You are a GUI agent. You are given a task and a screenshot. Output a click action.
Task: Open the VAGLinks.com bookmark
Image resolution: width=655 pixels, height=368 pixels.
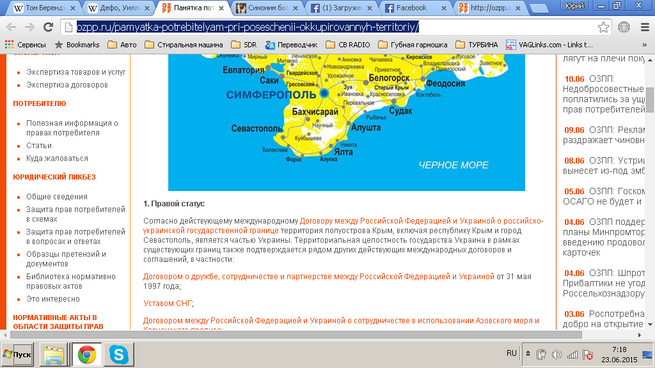549,45
